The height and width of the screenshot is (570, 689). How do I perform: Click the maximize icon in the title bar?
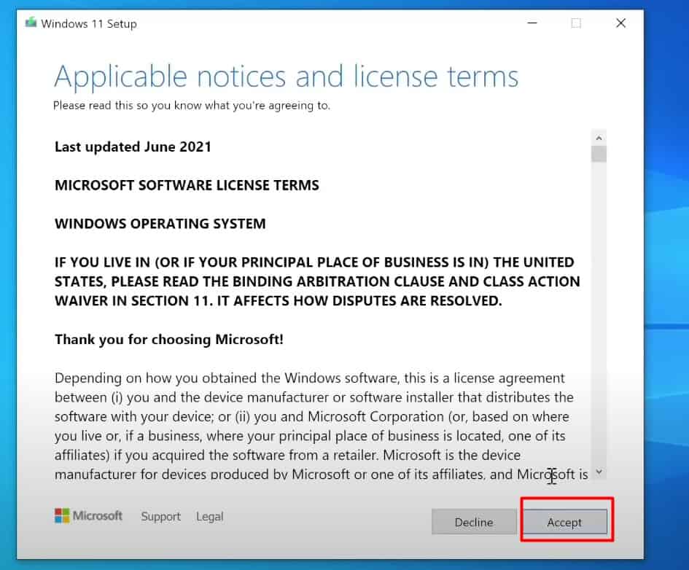coord(576,23)
